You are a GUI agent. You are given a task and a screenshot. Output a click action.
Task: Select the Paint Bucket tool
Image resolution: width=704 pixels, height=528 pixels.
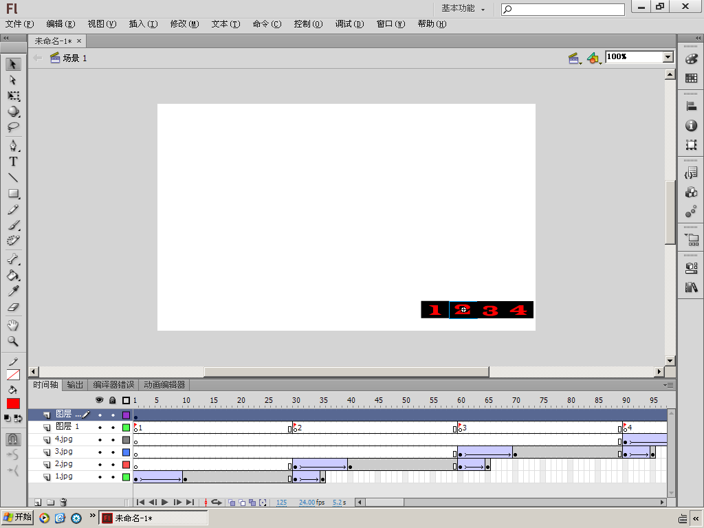coord(13,275)
